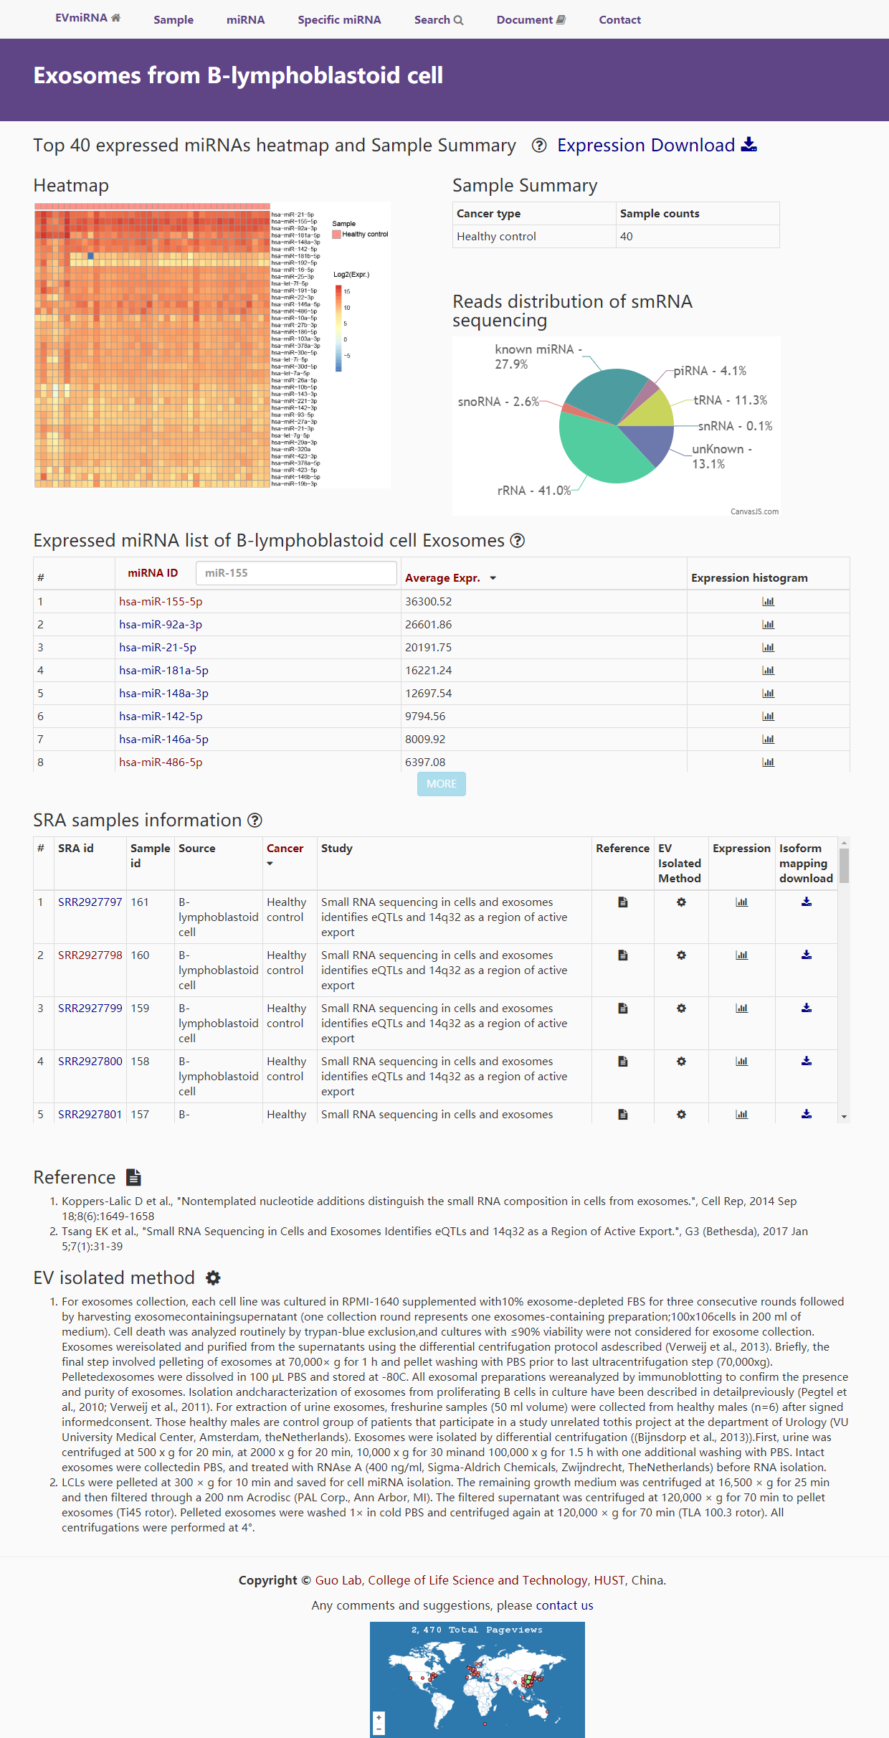Image resolution: width=889 pixels, height=1738 pixels.
Task: View EV isolated method for SRR2927800
Action: [x=682, y=1062]
